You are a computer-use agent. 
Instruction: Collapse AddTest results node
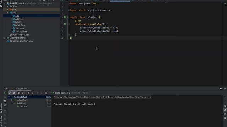click(x=12, y=103)
